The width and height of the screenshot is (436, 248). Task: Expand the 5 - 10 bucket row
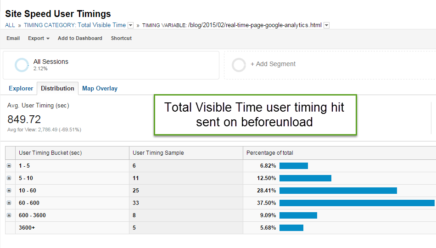[9, 178]
